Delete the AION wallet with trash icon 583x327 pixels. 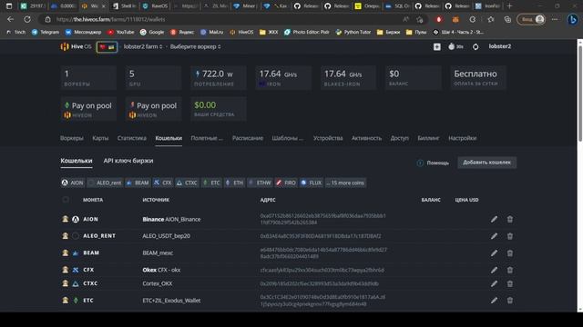(510, 220)
